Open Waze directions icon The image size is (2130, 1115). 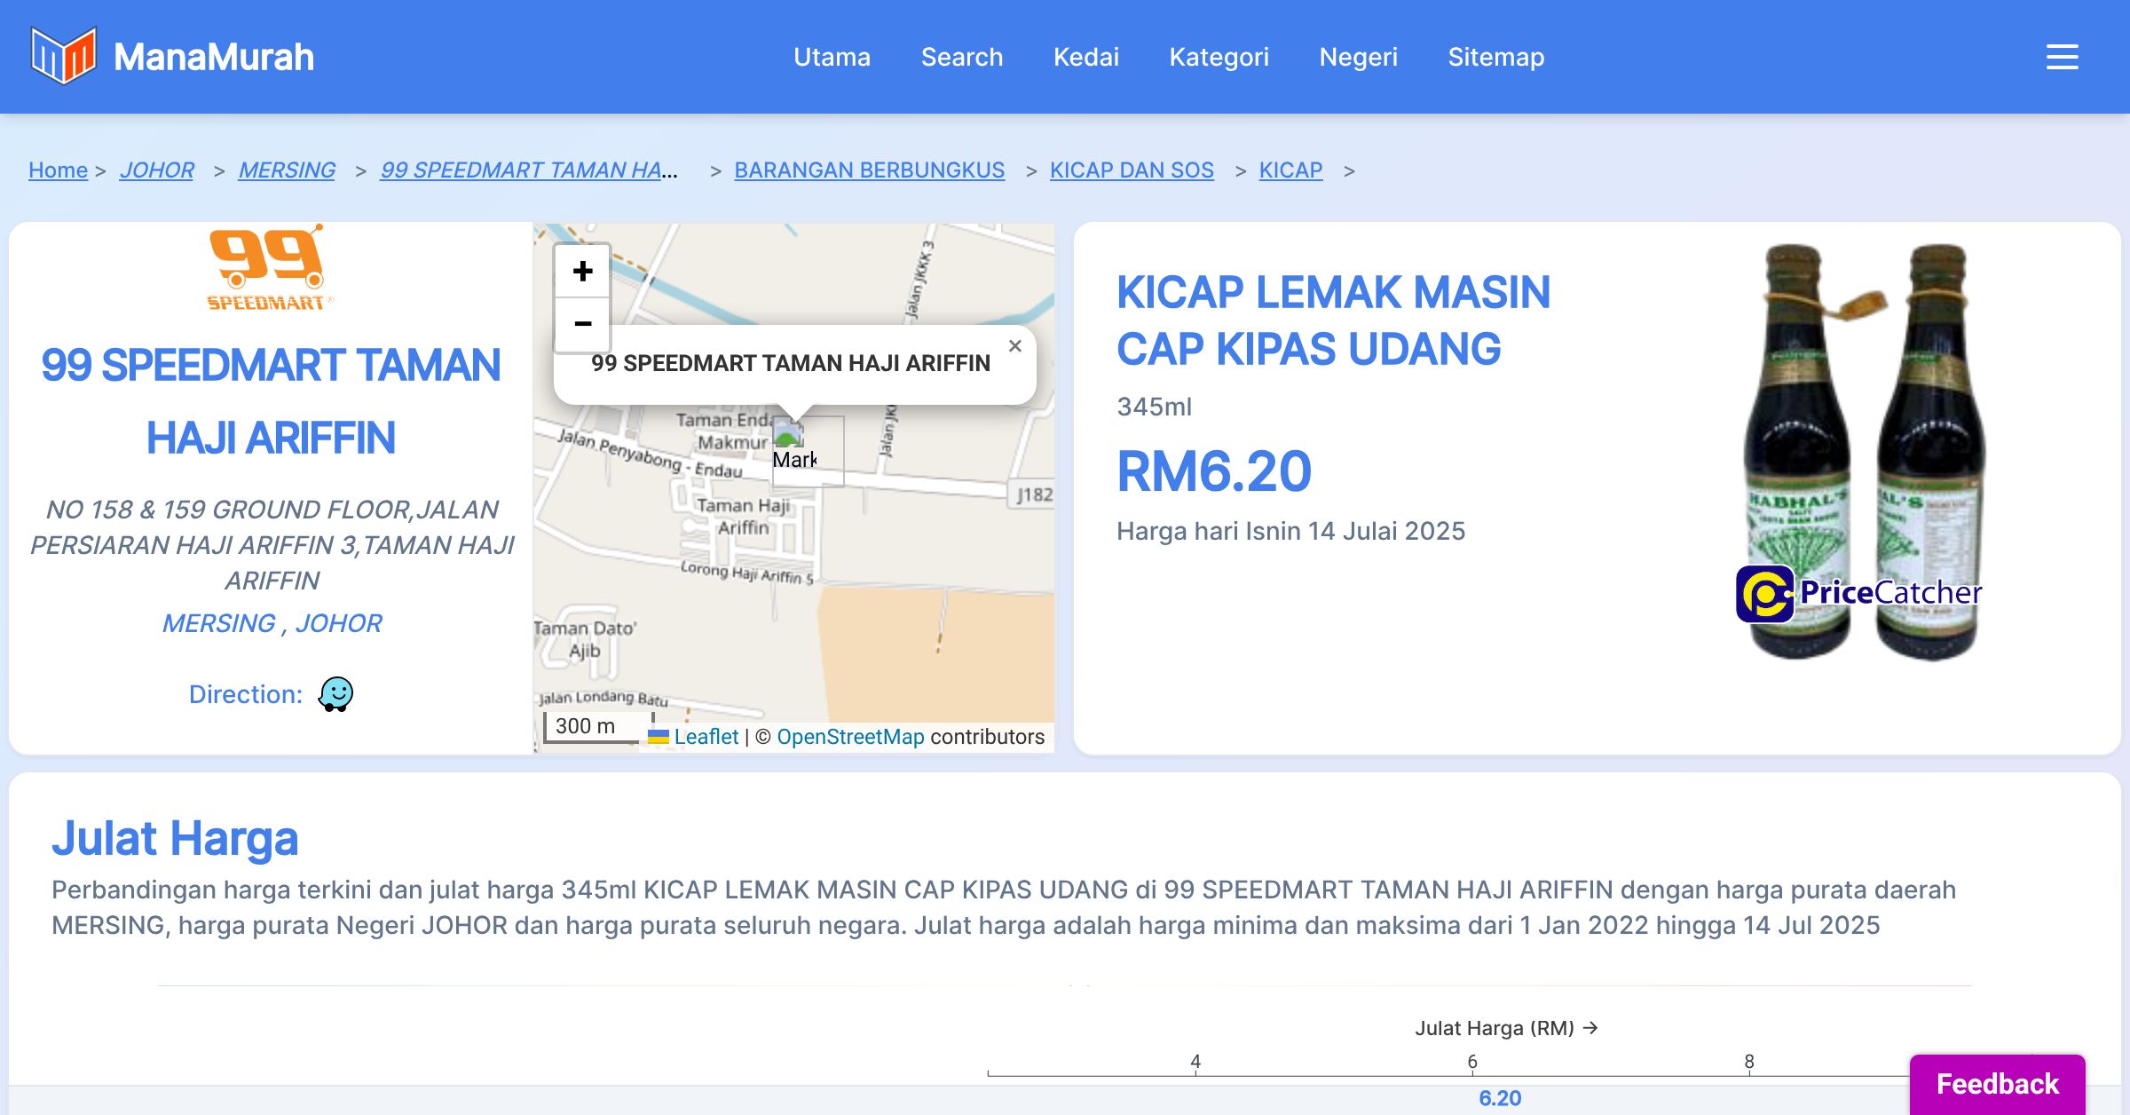click(336, 694)
